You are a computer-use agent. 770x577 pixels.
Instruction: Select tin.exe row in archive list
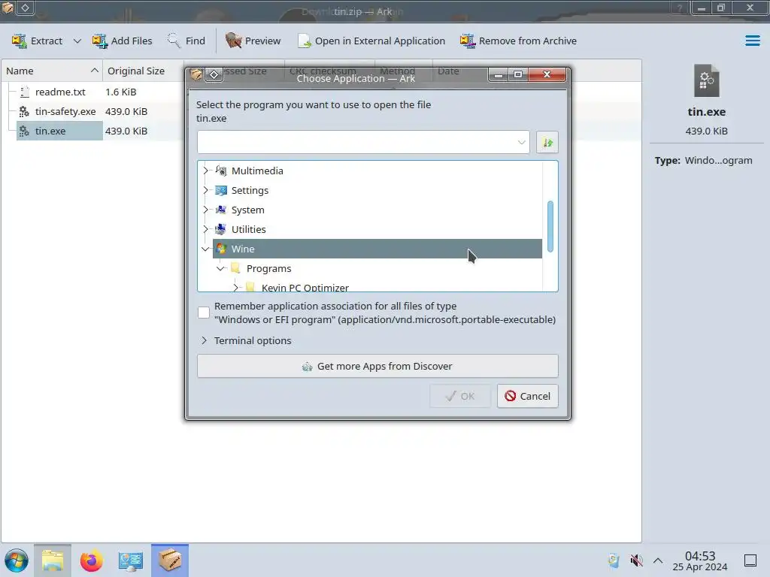click(x=59, y=131)
